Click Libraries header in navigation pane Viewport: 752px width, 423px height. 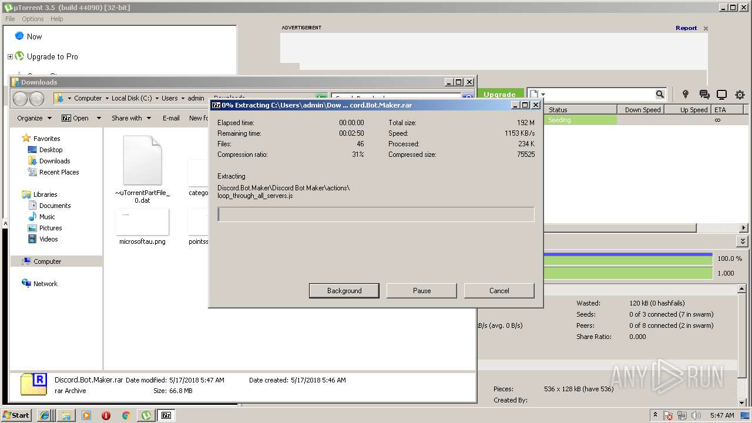coord(45,194)
